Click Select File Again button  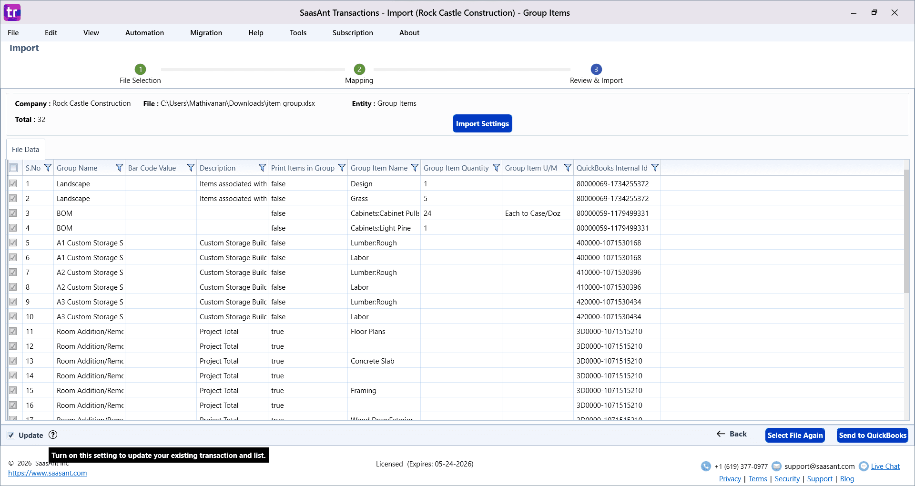click(795, 435)
